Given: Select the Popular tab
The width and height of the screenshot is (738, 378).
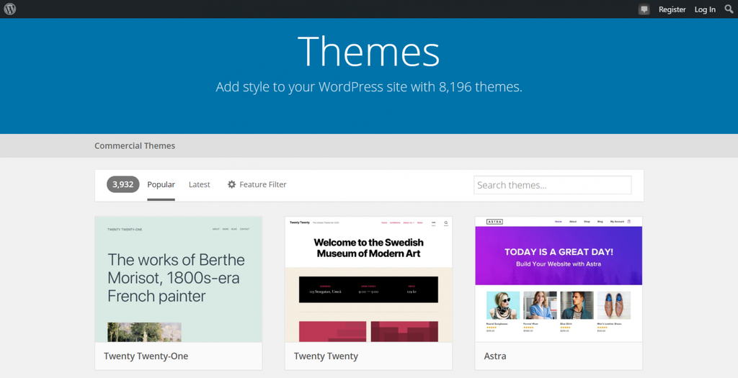Looking at the screenshot, I should point(161,185).
